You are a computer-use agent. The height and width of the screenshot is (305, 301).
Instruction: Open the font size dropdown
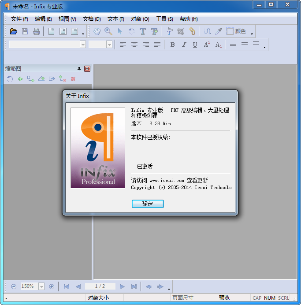pos(109,45)
